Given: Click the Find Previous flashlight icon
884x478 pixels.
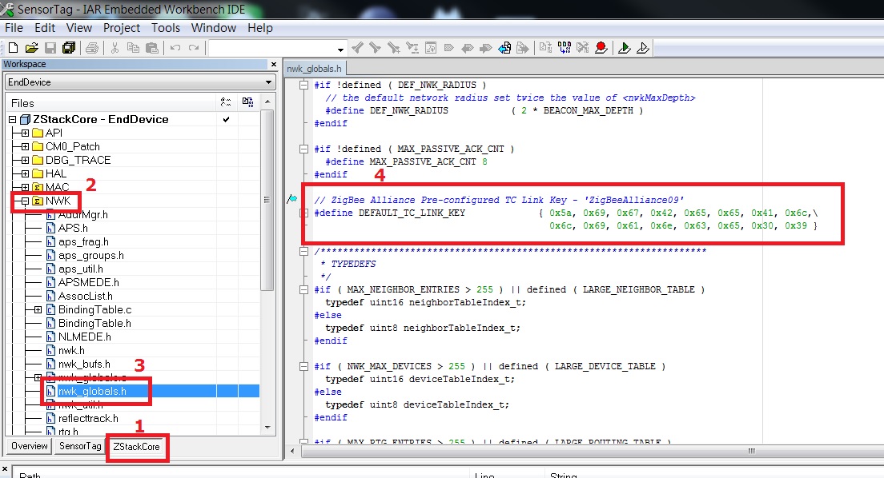Looking at the screenshot, I should coord(357,48).
